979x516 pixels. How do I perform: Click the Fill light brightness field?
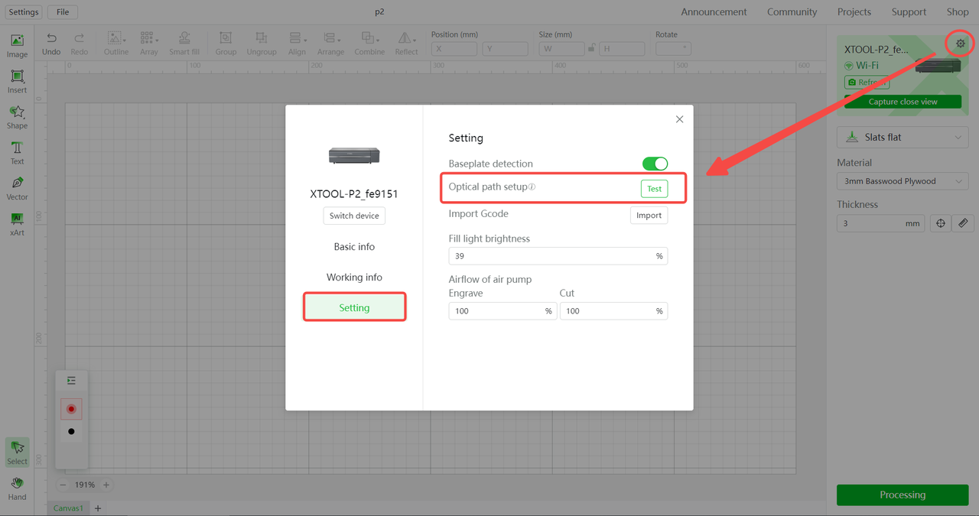(x=558, y=256)
